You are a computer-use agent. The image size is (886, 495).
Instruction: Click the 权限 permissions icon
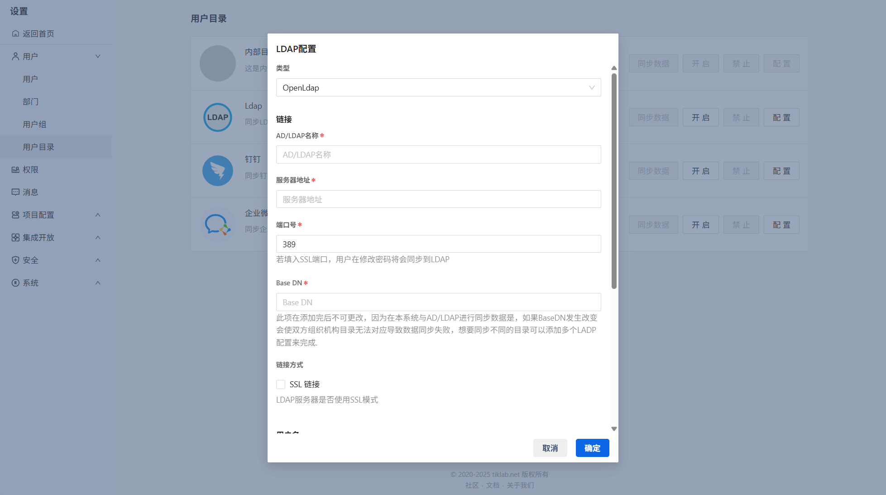[x=15, y=169]
